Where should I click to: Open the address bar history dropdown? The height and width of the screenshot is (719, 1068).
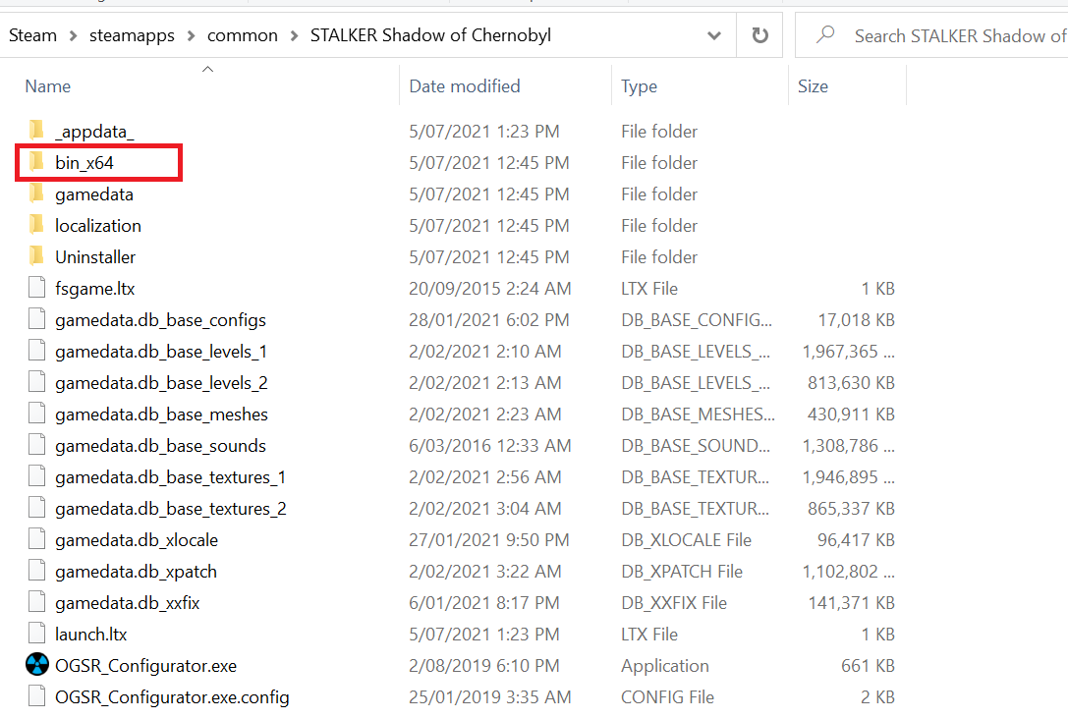(x=714, y=35)
